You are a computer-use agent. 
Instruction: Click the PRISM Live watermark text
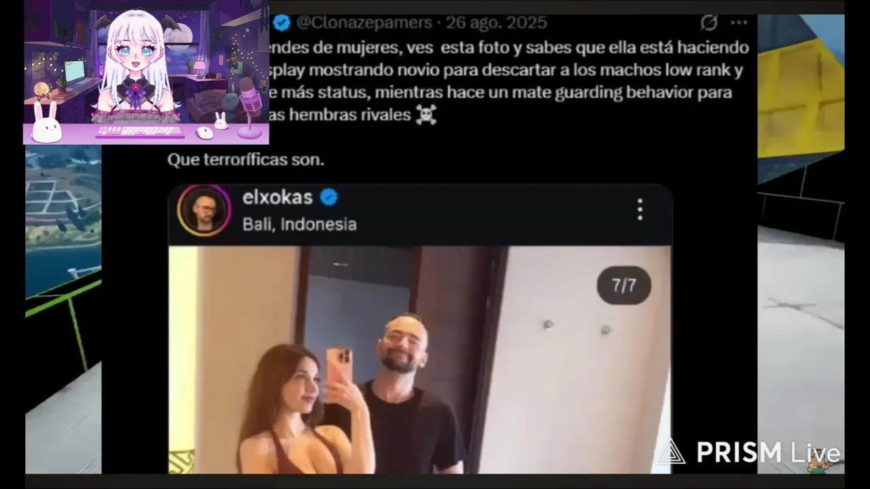pyautogui.click(x=767, y=453)
